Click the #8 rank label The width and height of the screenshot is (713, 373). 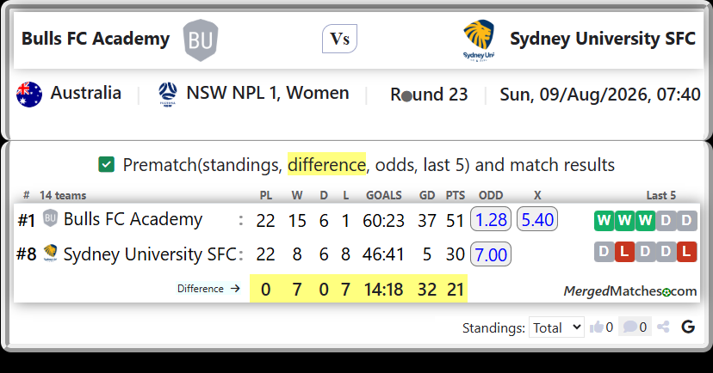(27, 254)
